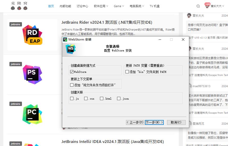Expand the 软件应用 dropdown menu

coord(101,6)
